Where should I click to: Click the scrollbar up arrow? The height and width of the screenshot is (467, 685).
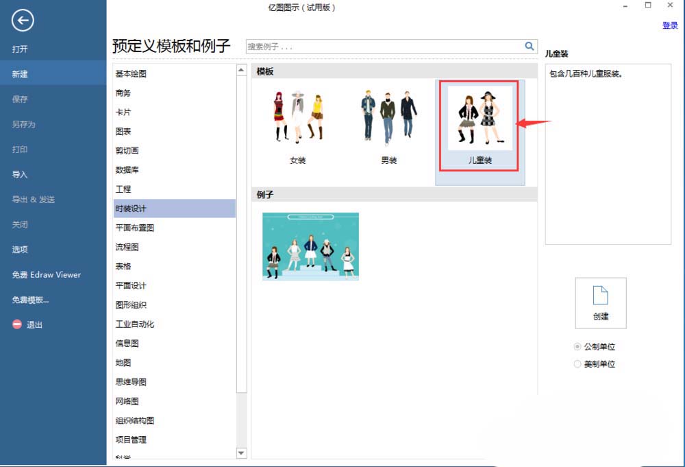(x=241, y=69)
